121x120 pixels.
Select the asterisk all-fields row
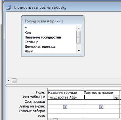(50, 28)
